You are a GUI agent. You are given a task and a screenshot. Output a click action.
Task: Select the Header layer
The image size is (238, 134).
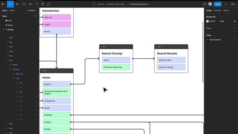[x=15, y=65]
